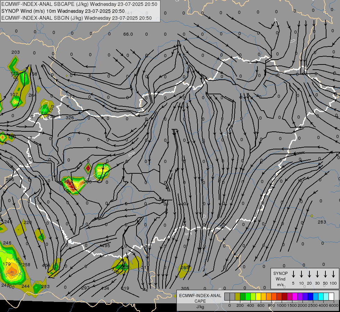Click the SBCAPE title line in header box
The height and width of the screenshot is (312, 340).
click(79, 4)
